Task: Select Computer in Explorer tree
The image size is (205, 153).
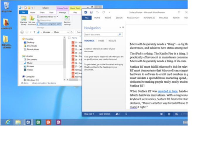Action: point(28,77)
